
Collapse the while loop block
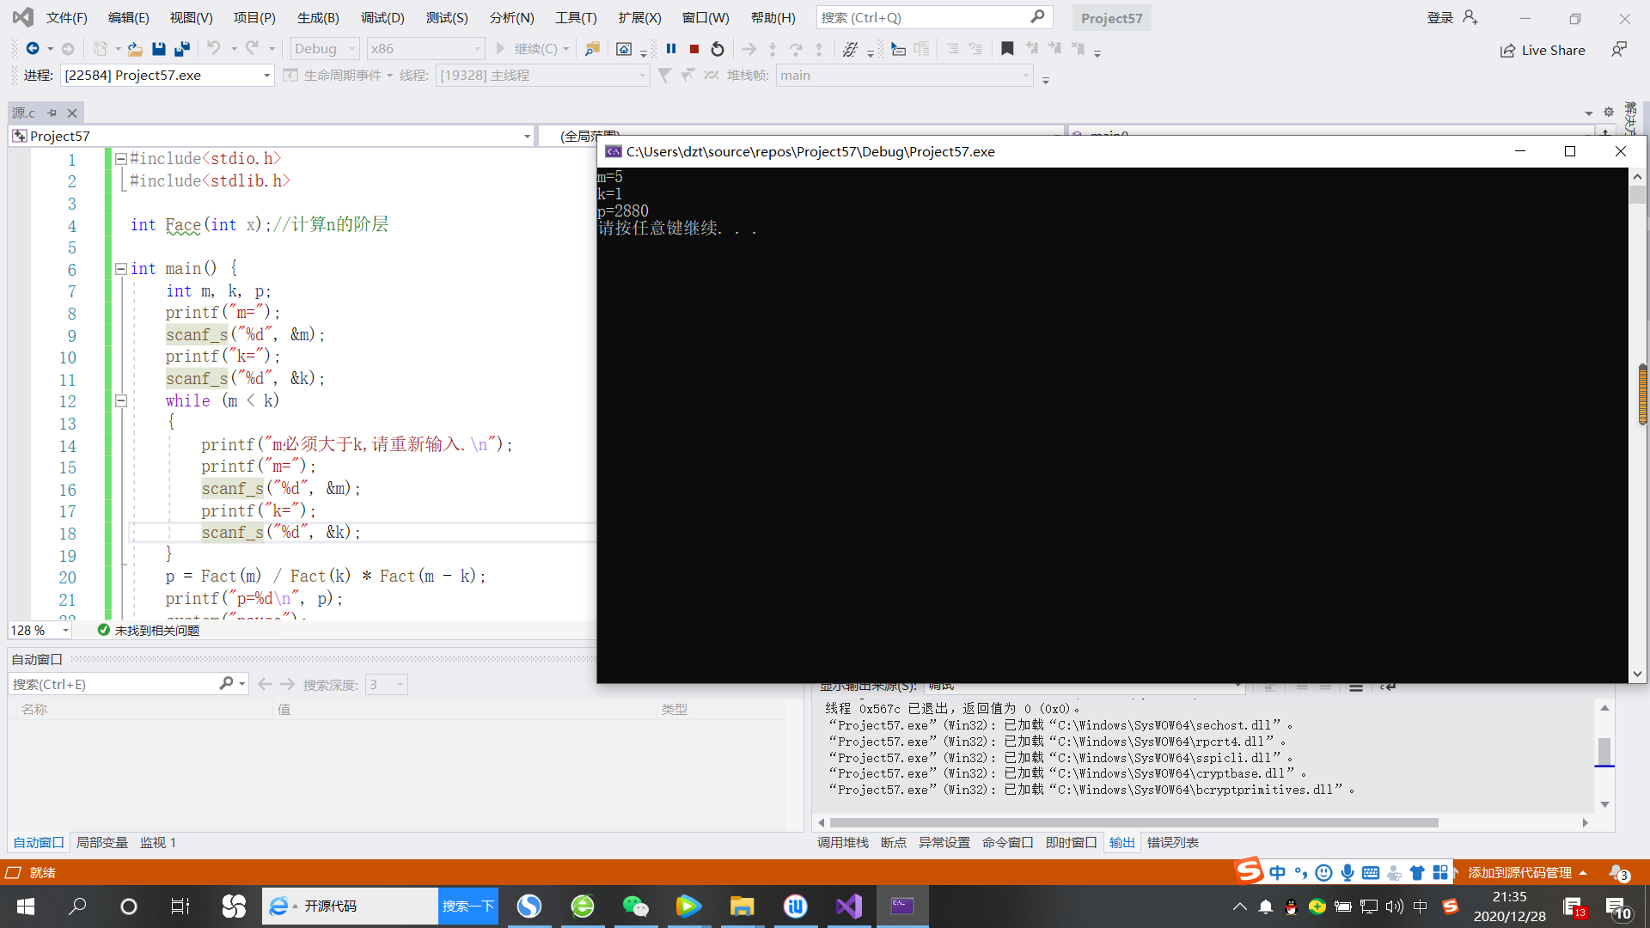[x=121, y=400]
